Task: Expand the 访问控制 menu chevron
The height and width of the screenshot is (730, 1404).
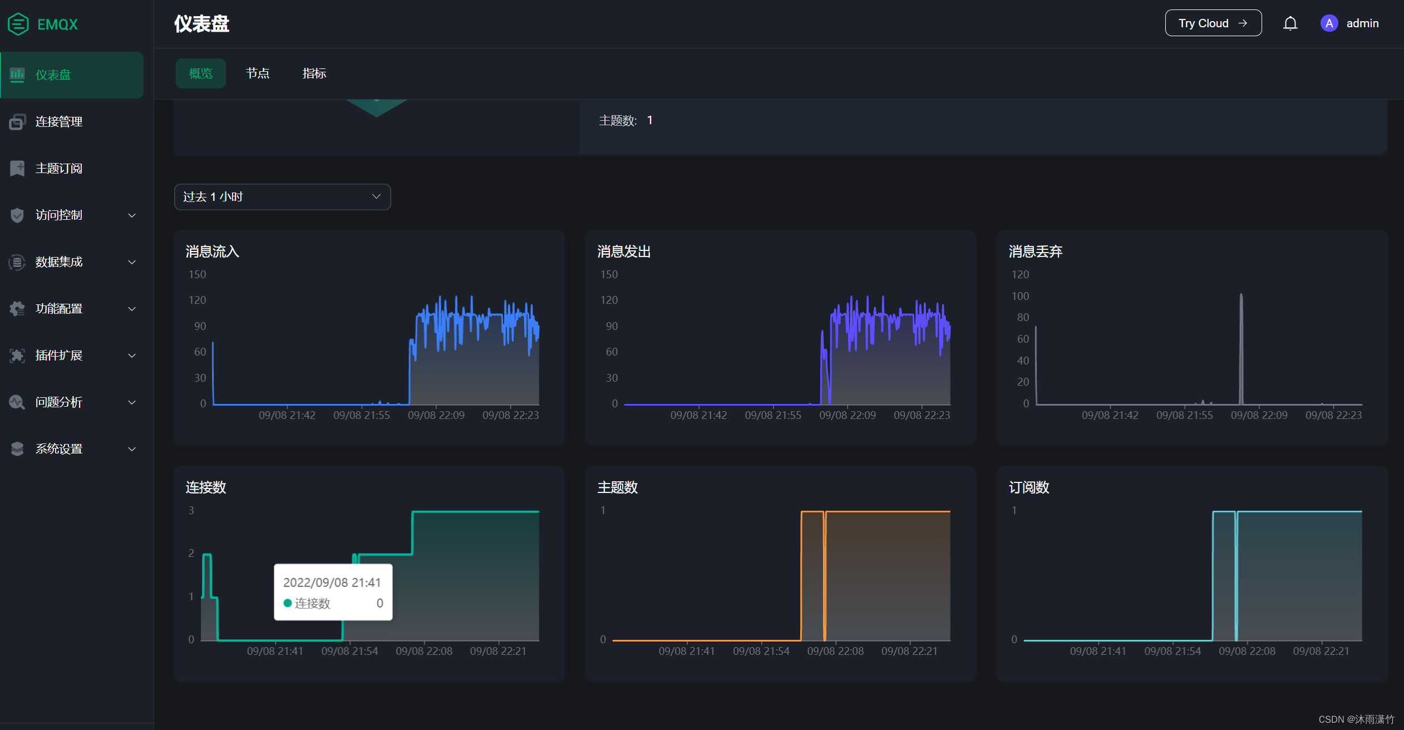Action: [x=132, y=215]
